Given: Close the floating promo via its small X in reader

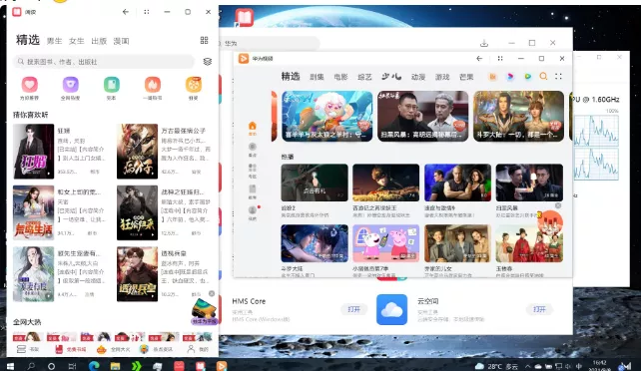Looking at the screenshot, I should click(212, 293).
